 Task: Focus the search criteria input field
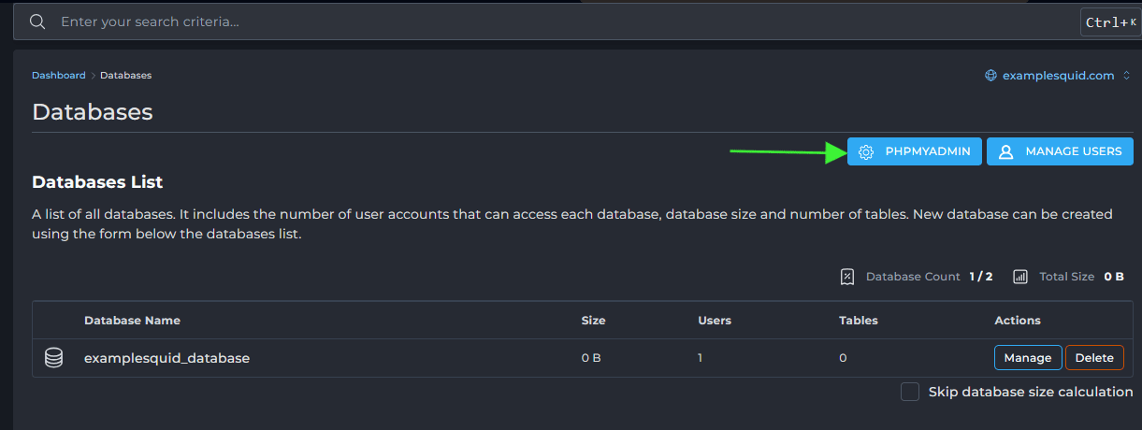[x=561, y=21]
